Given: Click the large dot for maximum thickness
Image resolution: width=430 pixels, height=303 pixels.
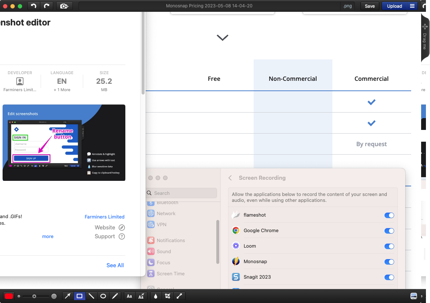Looking at the screenshot, I should [54, 296].
